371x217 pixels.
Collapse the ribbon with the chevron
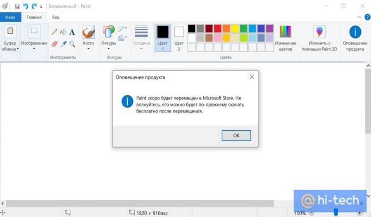pyautogui.click(x=359, y=17)
